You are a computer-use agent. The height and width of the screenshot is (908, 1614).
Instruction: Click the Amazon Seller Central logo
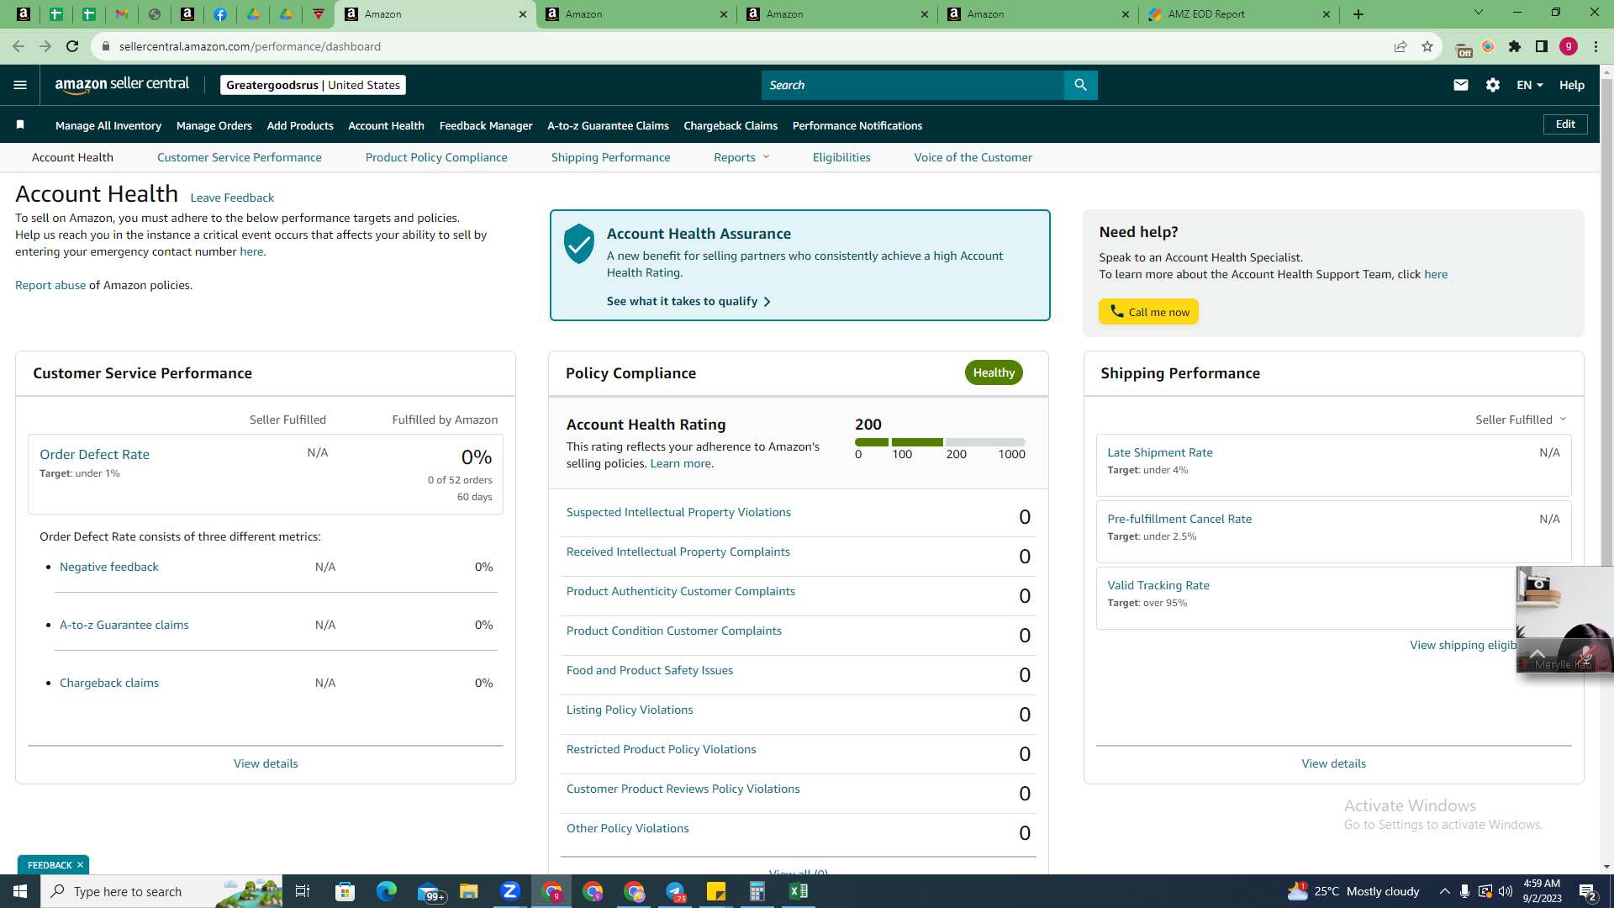(122, 85)
